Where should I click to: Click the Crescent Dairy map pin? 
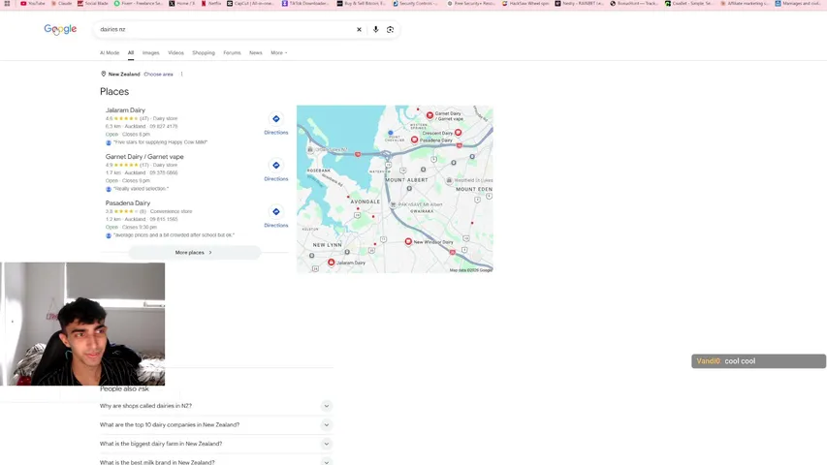pos(458,133)
